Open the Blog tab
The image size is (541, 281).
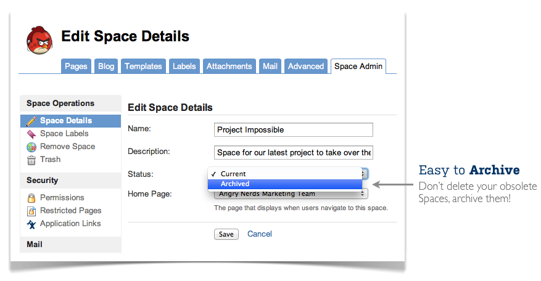[106, 66]
